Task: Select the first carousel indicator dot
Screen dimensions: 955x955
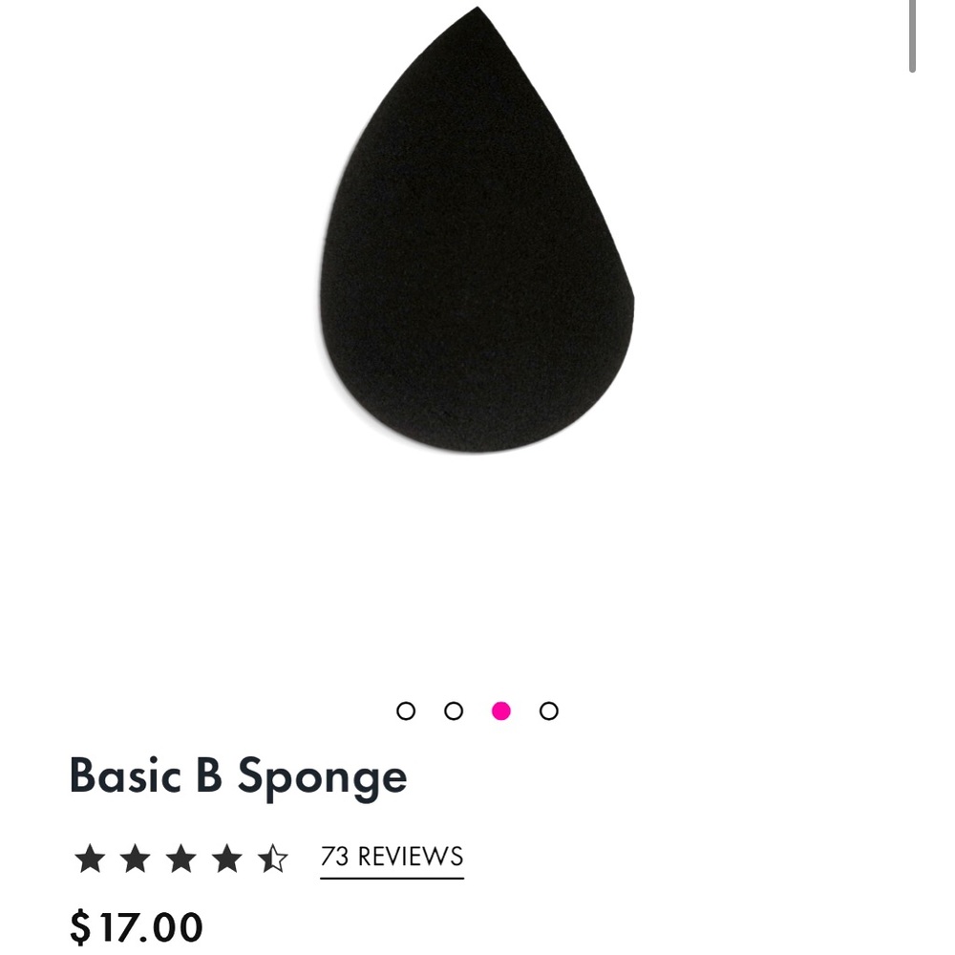Action: (408, 711)
